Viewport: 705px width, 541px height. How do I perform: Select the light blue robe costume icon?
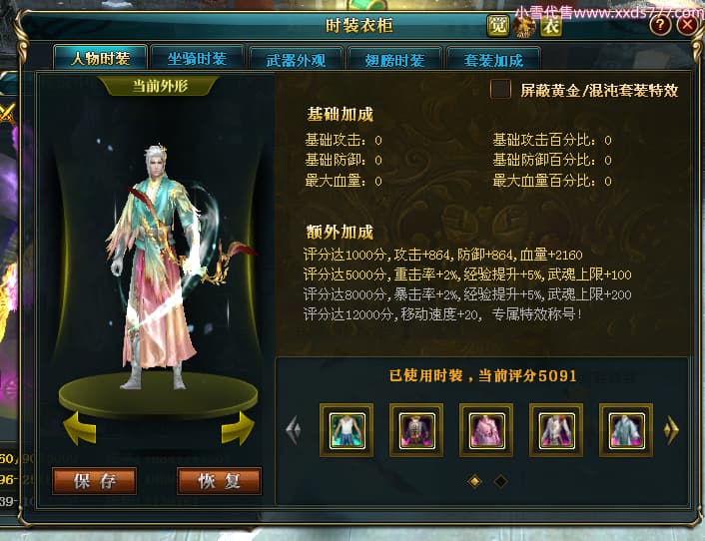pyautogui.click(x=626, y=430)
